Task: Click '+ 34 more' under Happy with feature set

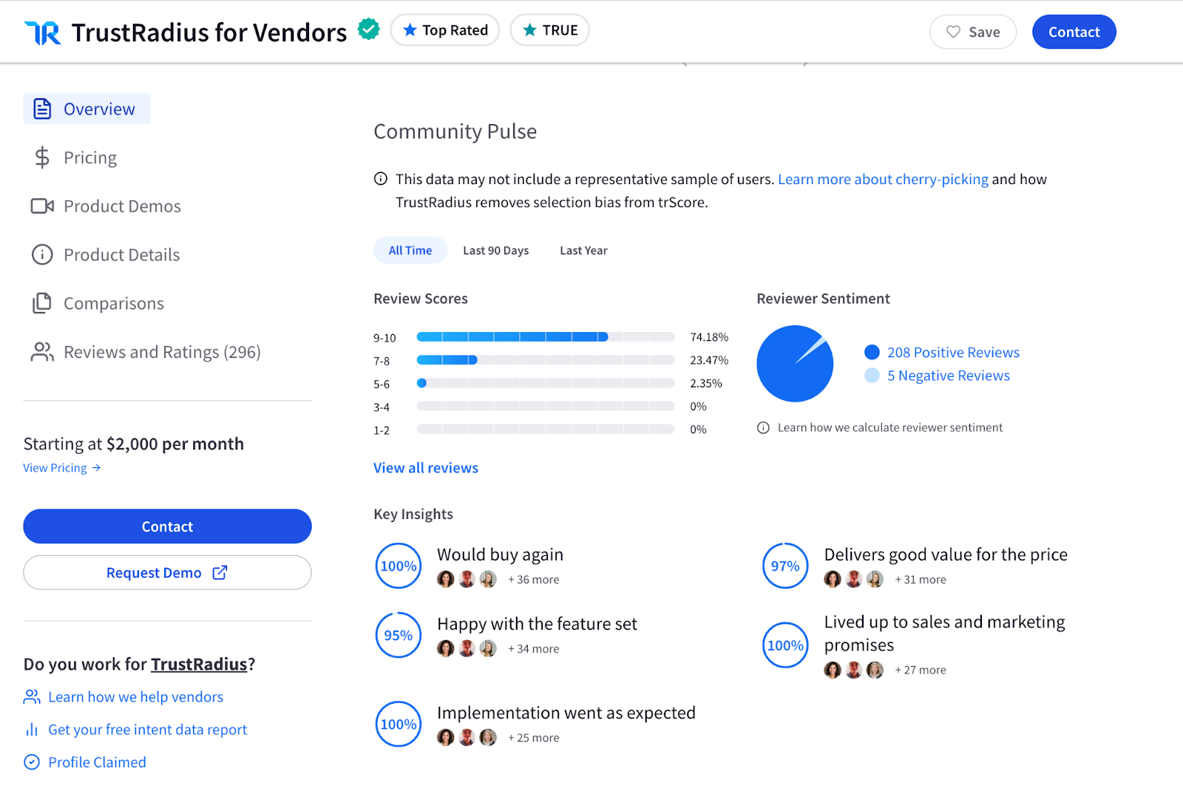Action: tap(533, 649)
